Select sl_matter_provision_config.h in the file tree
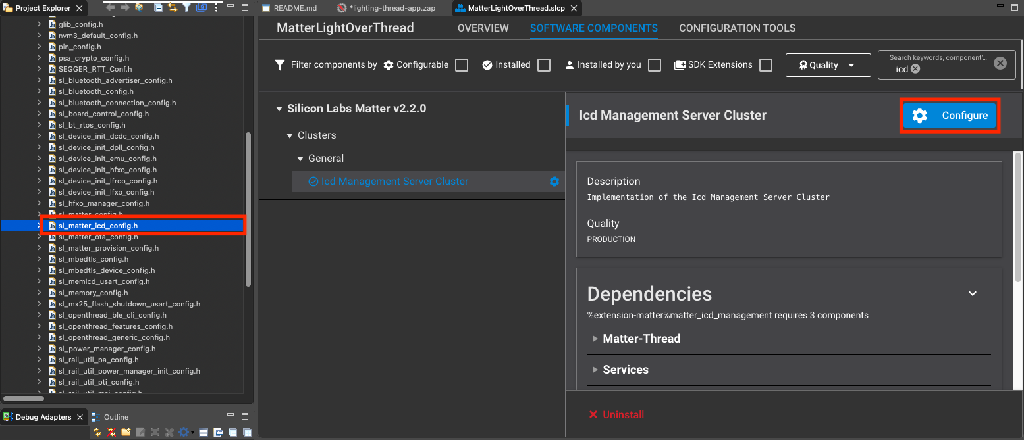 pos(109,248)
